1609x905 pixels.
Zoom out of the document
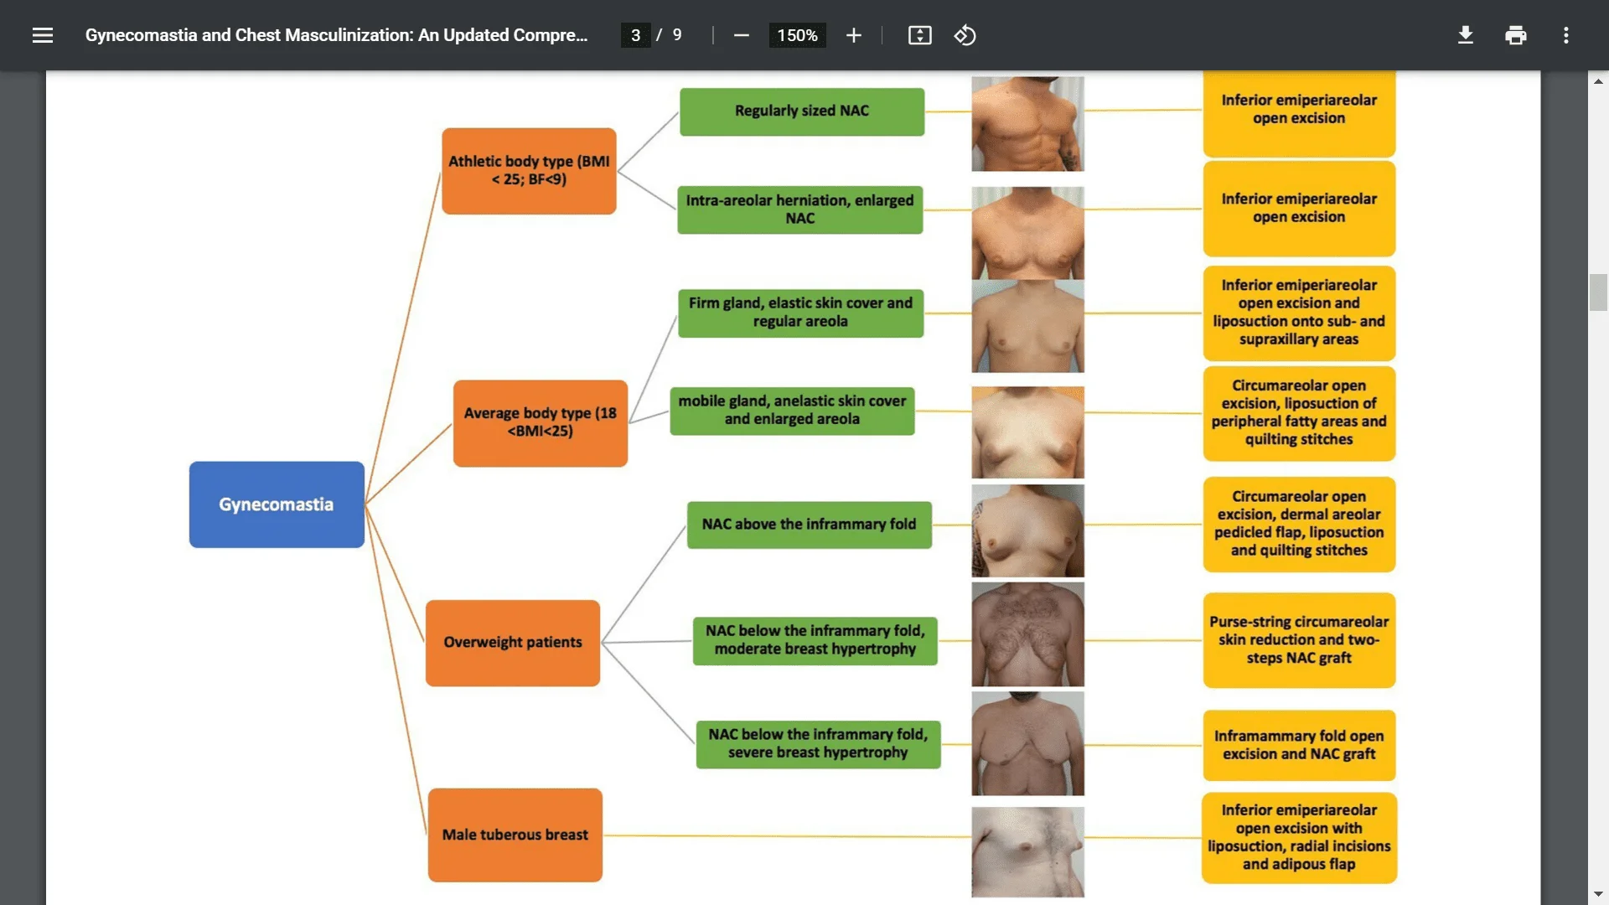(741, 35)
